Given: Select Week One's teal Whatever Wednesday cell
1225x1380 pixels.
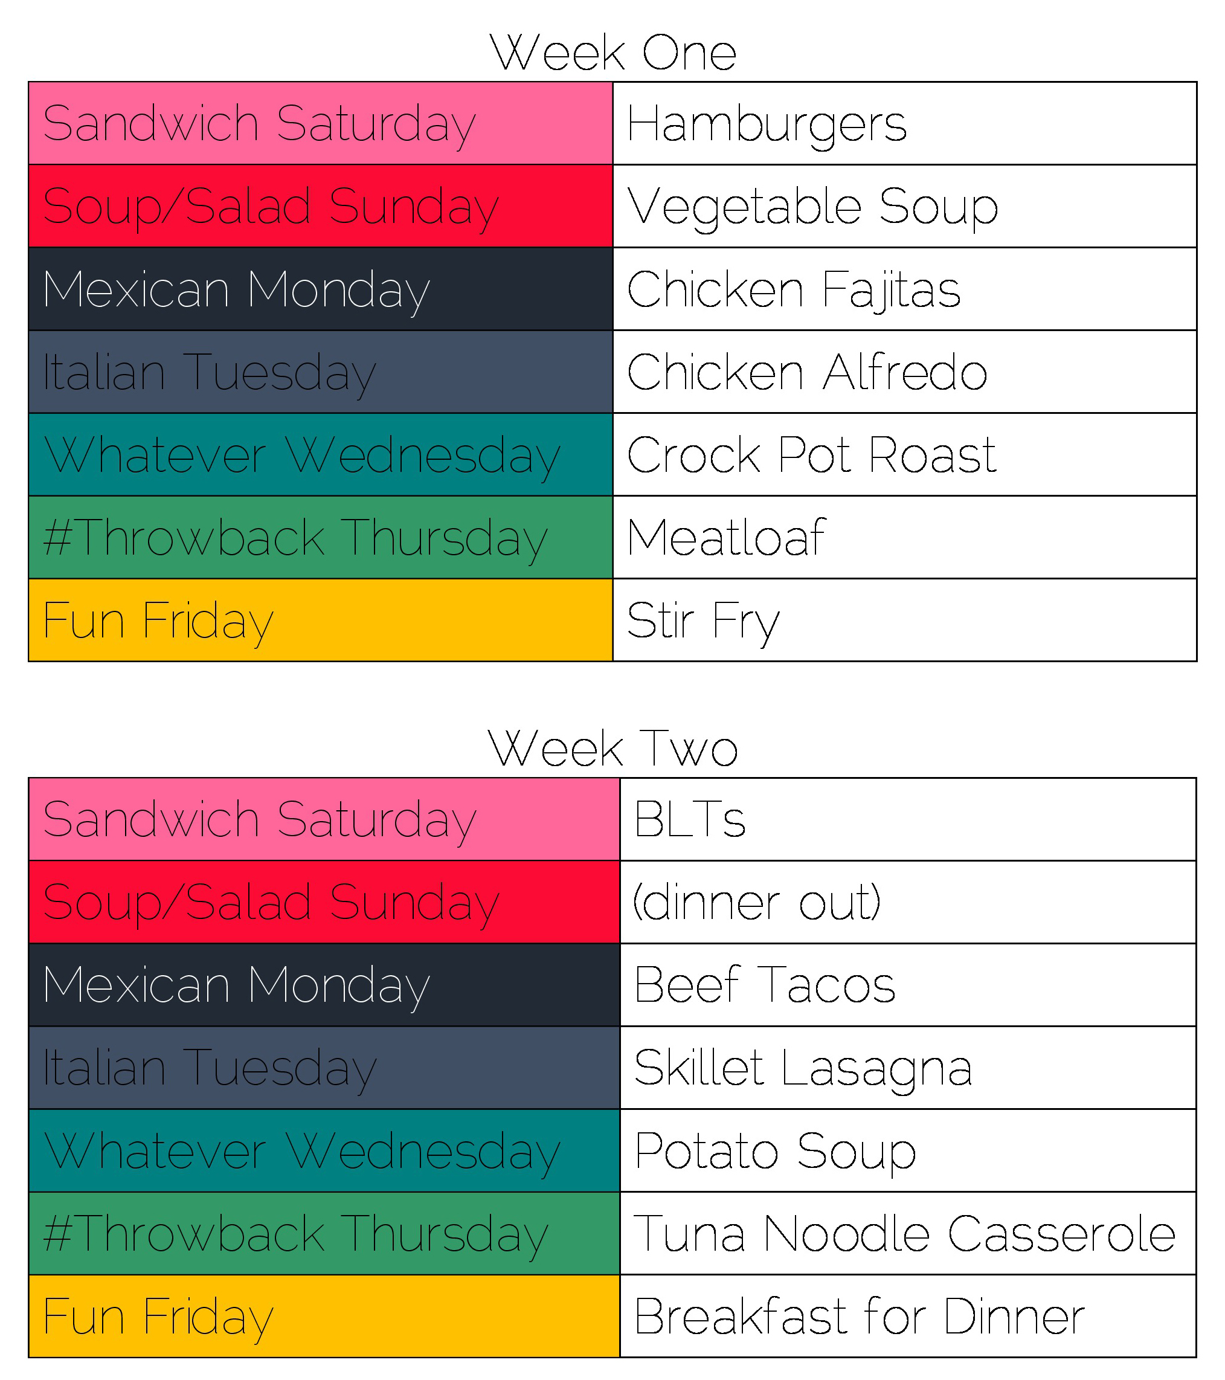Looking at the screenshot, I should (321, 455).
